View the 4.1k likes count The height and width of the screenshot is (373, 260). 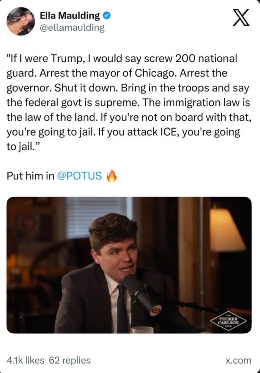tap(26, 360)
